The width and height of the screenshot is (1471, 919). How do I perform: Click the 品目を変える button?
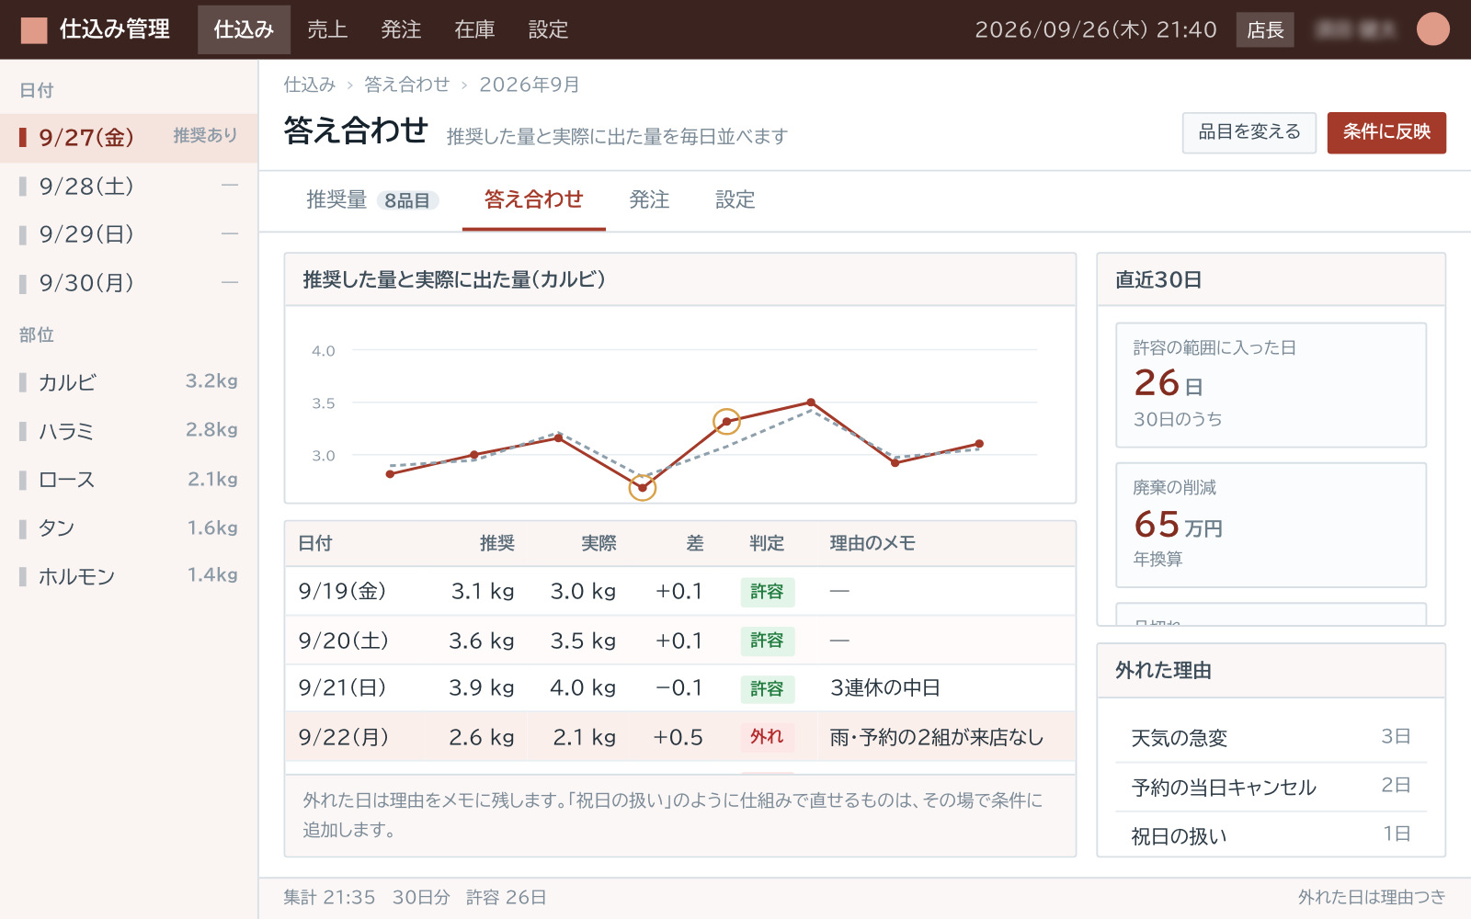point(1249,132)
